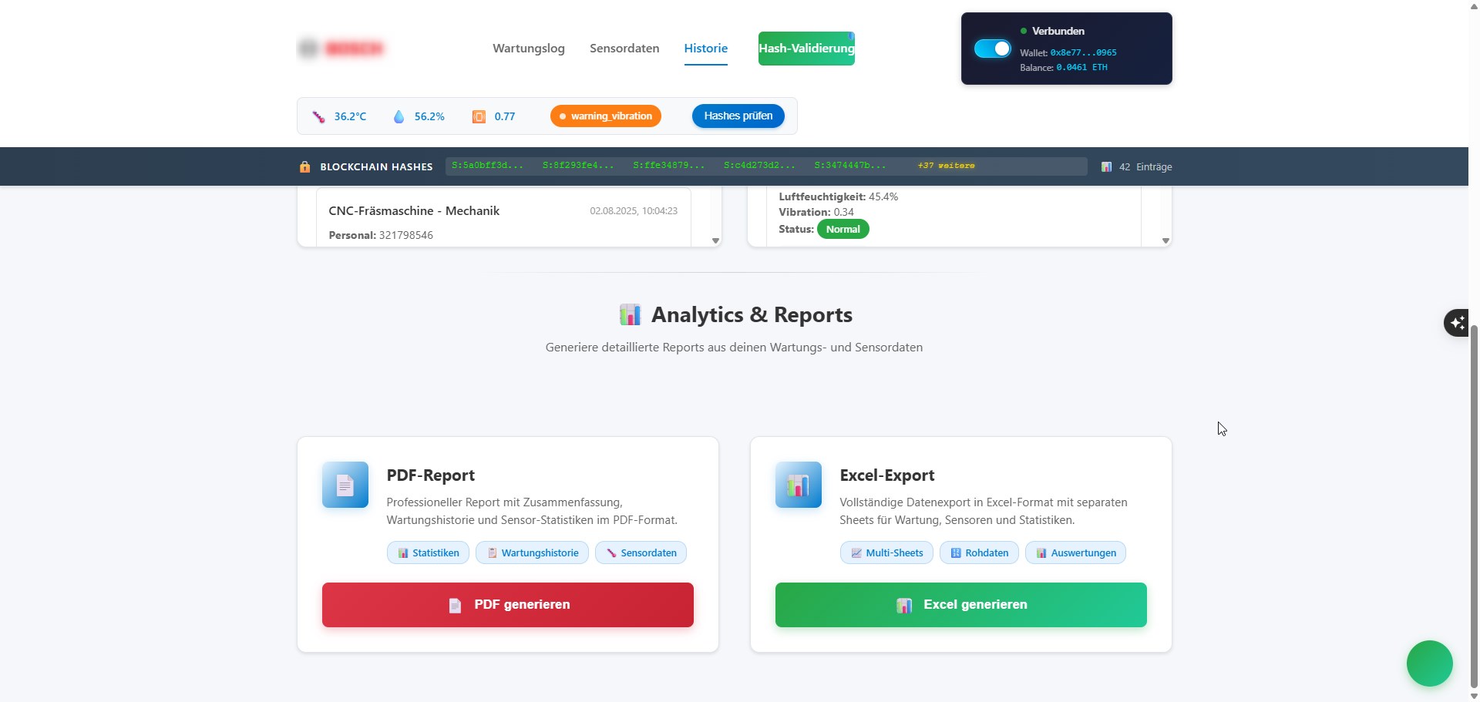Open the green chat bubble

click(x=1429, y=663)
